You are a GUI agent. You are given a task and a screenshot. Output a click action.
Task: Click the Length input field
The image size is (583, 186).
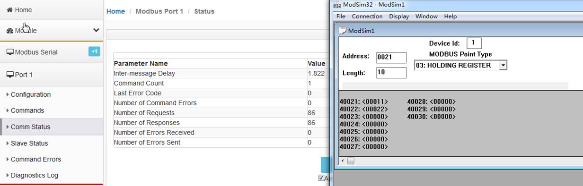point(391,73)
